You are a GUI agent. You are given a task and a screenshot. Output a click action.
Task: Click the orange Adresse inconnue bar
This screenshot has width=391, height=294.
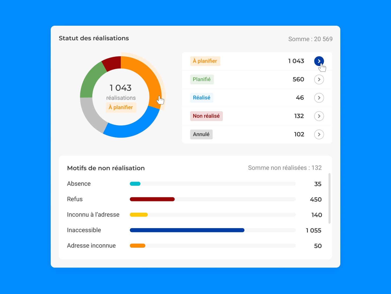point(138,246)
